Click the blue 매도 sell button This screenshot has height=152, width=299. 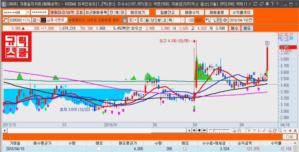tap(247, 28)
